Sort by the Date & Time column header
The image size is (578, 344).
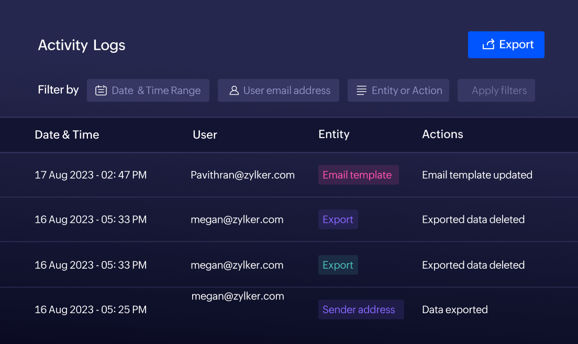click(67, 134)
